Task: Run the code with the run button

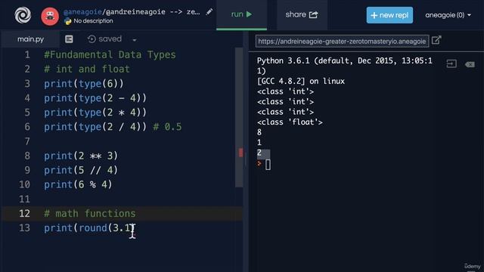Action: [241, 14]
